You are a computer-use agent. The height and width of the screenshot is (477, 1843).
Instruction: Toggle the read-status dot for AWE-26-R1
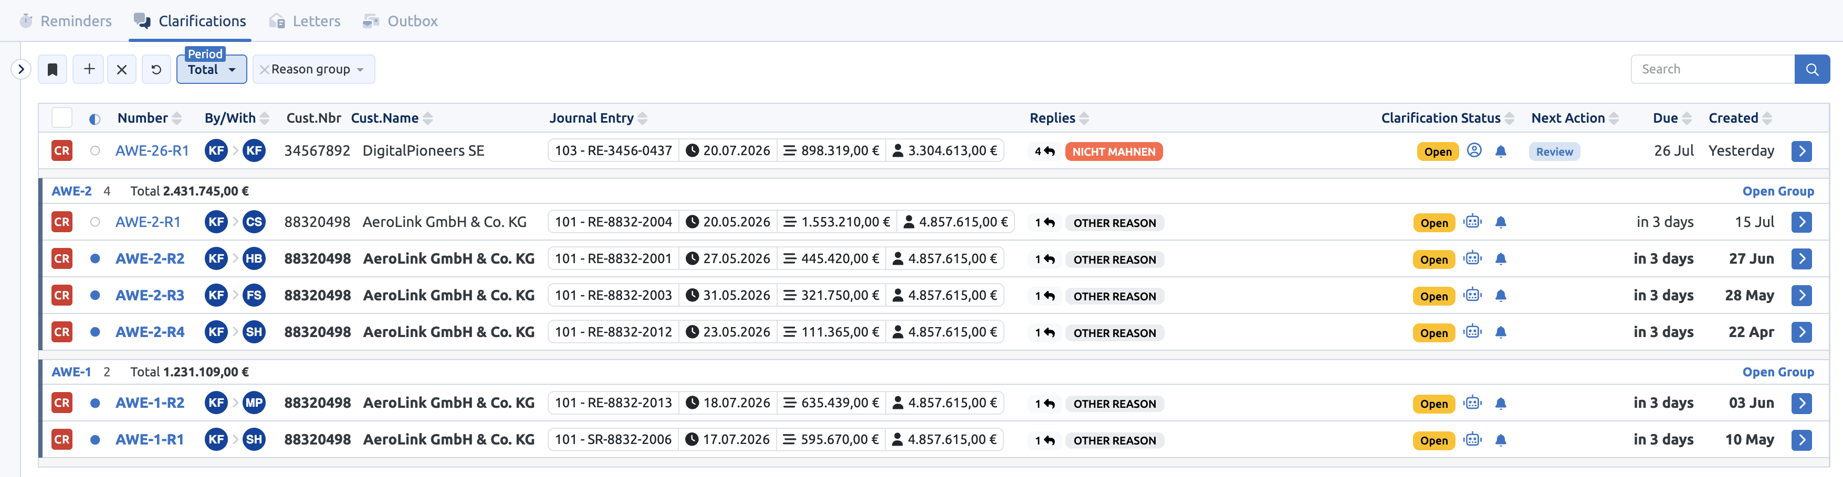coord(95,150)
